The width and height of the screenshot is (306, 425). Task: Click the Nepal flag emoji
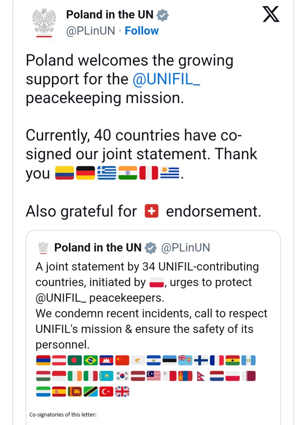pos(200,376)
